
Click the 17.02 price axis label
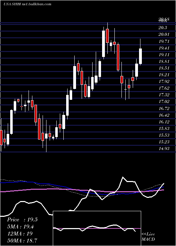pos(164,101)
